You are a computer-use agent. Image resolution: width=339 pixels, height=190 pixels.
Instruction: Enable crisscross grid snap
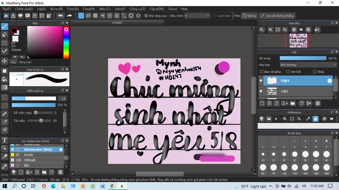95,16
